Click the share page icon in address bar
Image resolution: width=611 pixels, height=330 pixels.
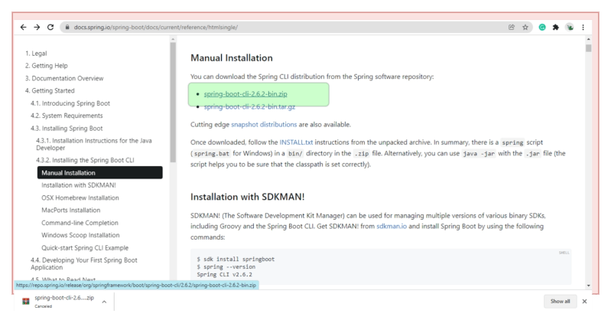click(x=512, y=28)
